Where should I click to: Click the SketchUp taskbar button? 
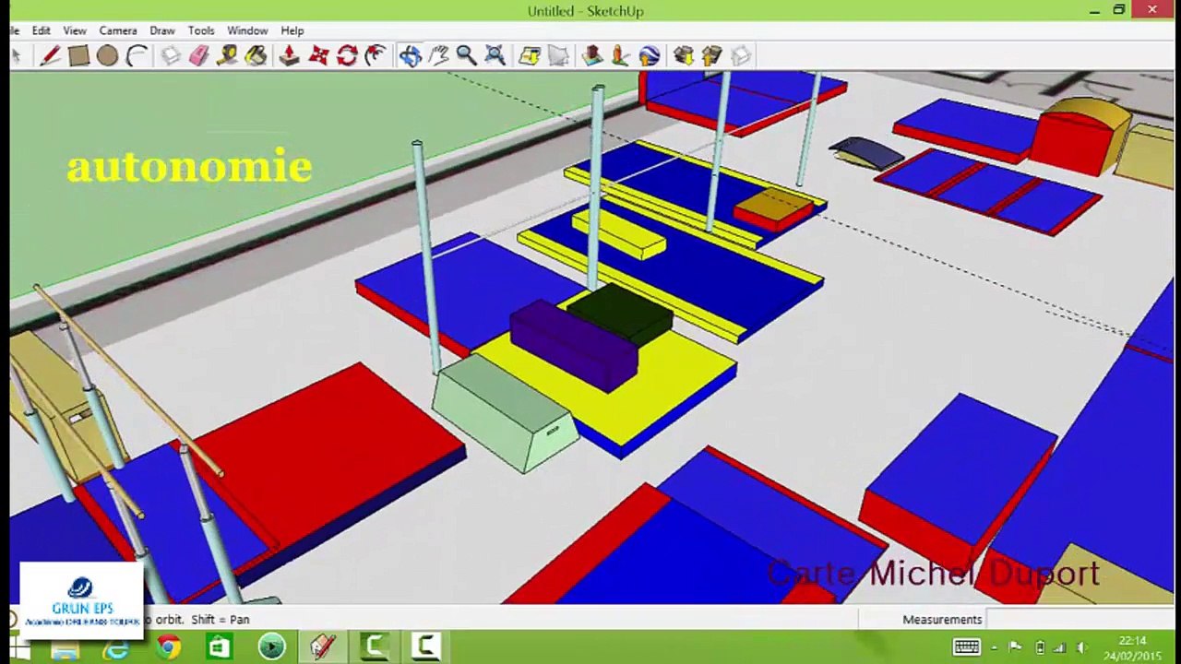(322, 647)
